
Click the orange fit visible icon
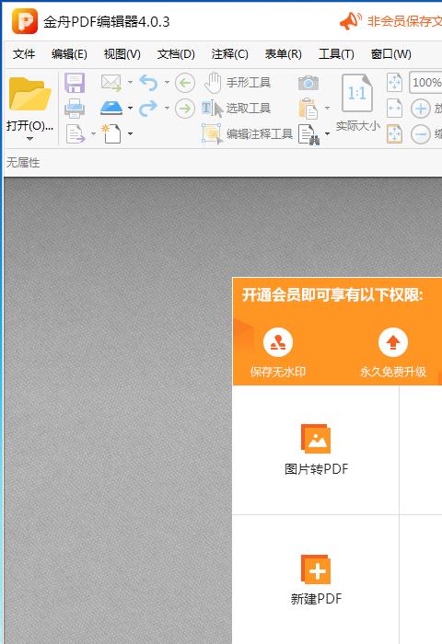click(394, 134)
